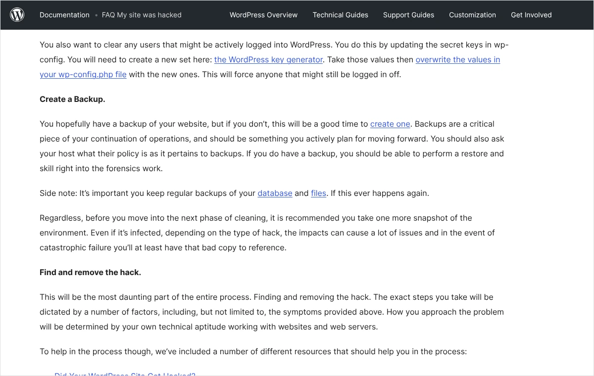Image resolution: width=594 pixels, height=376 pixels.
Task: Follow the WordPress key generator link
Action: point(269,59)
